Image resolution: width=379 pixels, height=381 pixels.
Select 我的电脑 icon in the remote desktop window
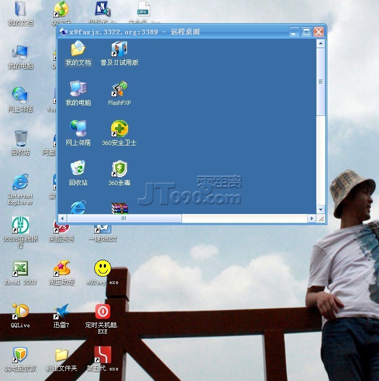79,93
